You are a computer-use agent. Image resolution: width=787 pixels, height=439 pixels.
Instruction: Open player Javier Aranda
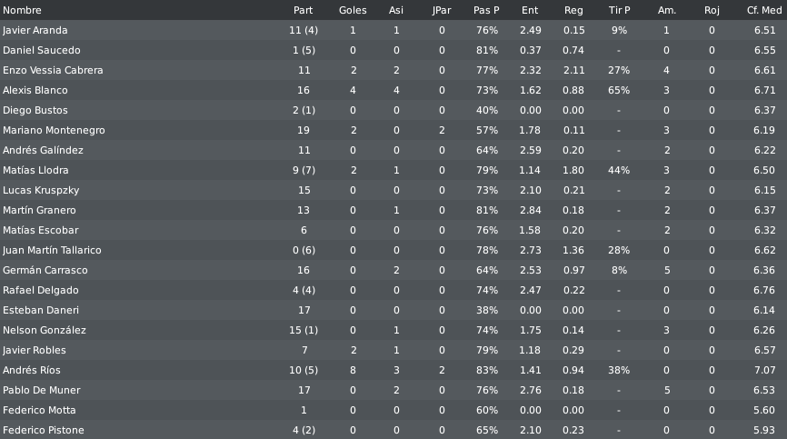(35, 30)
